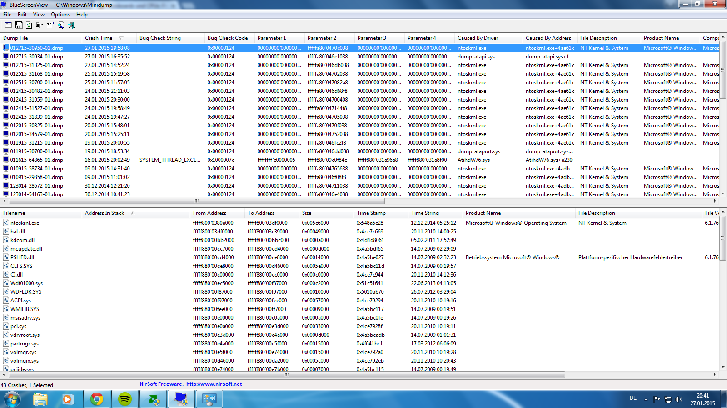The width and height of the screenshot is (727, 408).
Task: Refresh the crash list via toolbar icon
Action: [29, 25]
